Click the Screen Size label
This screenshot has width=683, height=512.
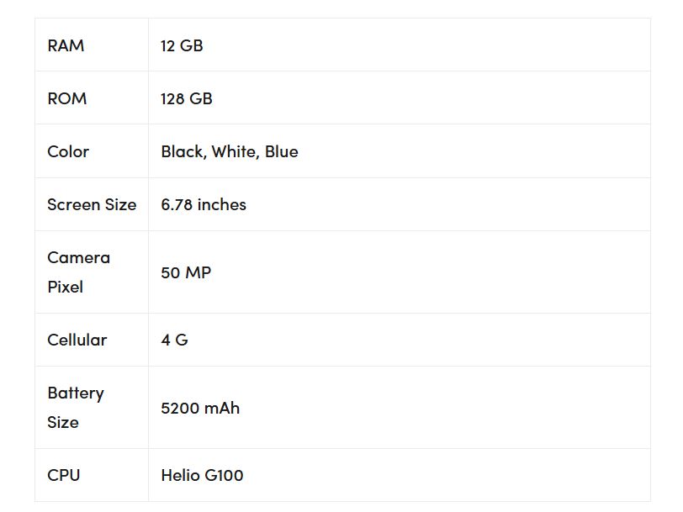coord(92,204)
